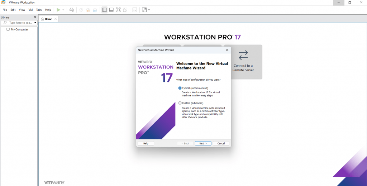The width and height of the screenshot is (367, 186).
Task: Click the Connect to Remote Server arrows icon
Action: click(243, 55)
